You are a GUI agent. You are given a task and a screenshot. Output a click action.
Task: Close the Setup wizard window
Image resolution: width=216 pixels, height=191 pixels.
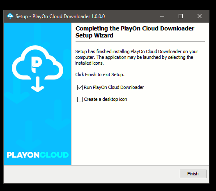(x=200, y=16)
